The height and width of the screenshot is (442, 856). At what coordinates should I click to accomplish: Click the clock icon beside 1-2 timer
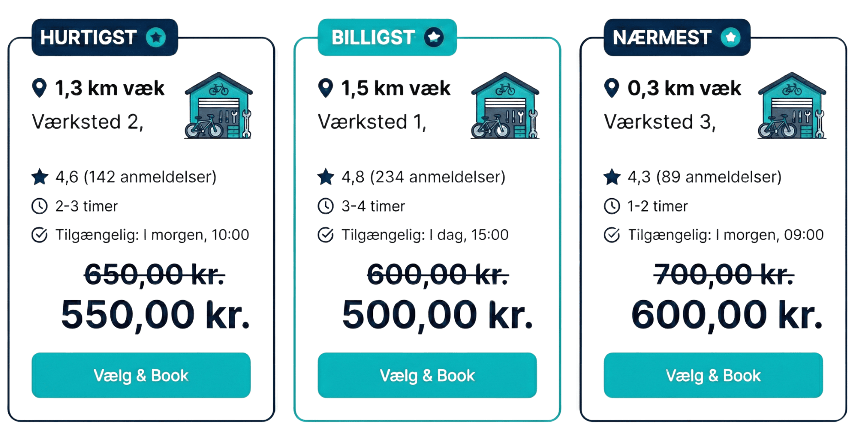coord(612,206)
